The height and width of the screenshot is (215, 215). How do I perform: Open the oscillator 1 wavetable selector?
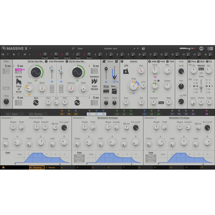(36, 62)
